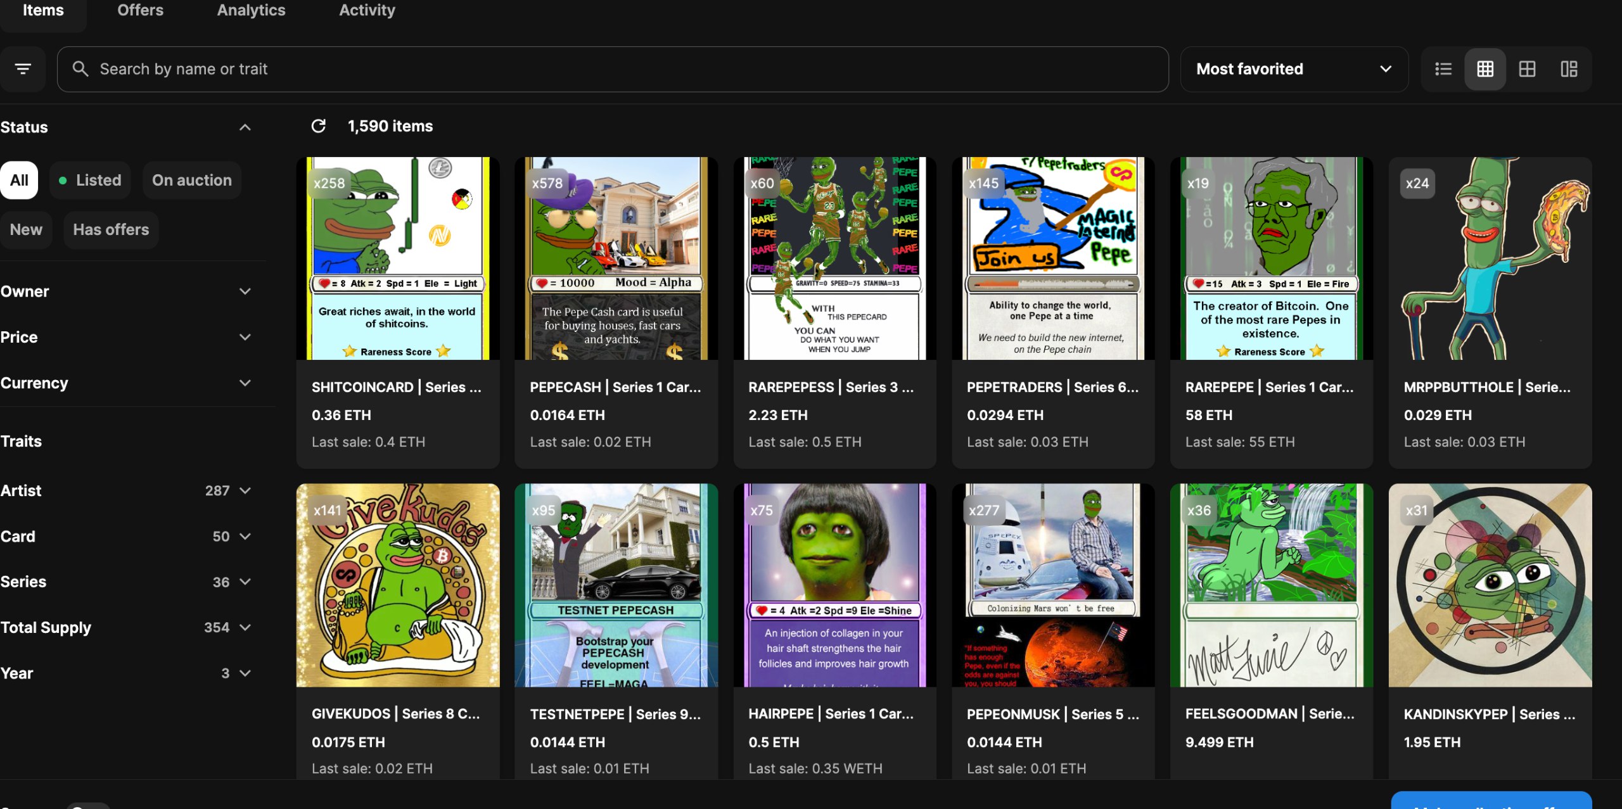Open the MRPPBUTTHOLE card image

click(1490, 258)
